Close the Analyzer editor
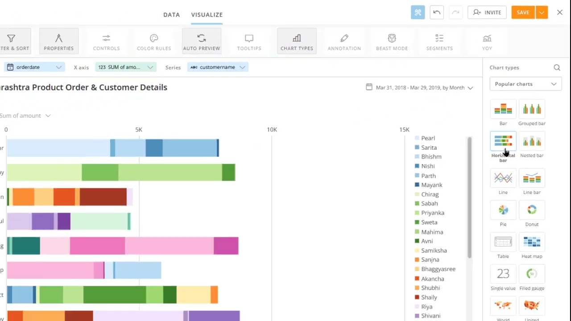This screenshot has height=321, width=571. tap(560, 12)
